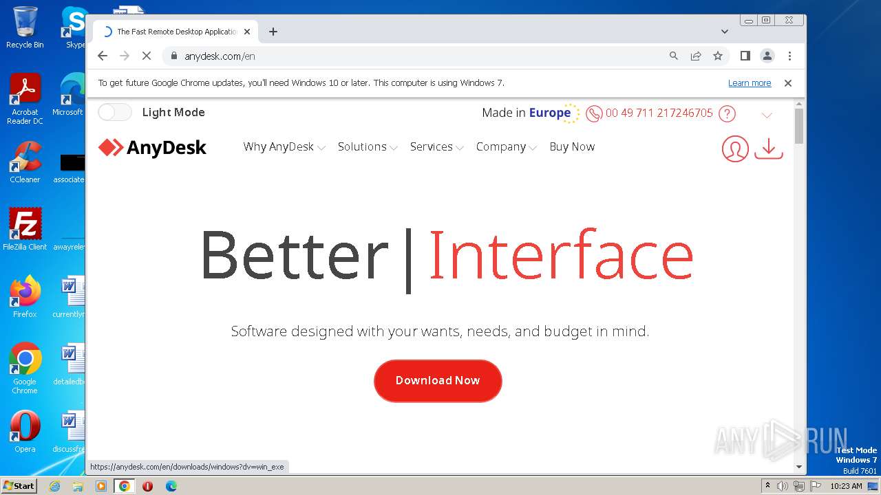Screen dimensions: 881x495
Task: Open Google Chrome desktop shortcut
Action: pyautogui.click(x=25, y=368)
